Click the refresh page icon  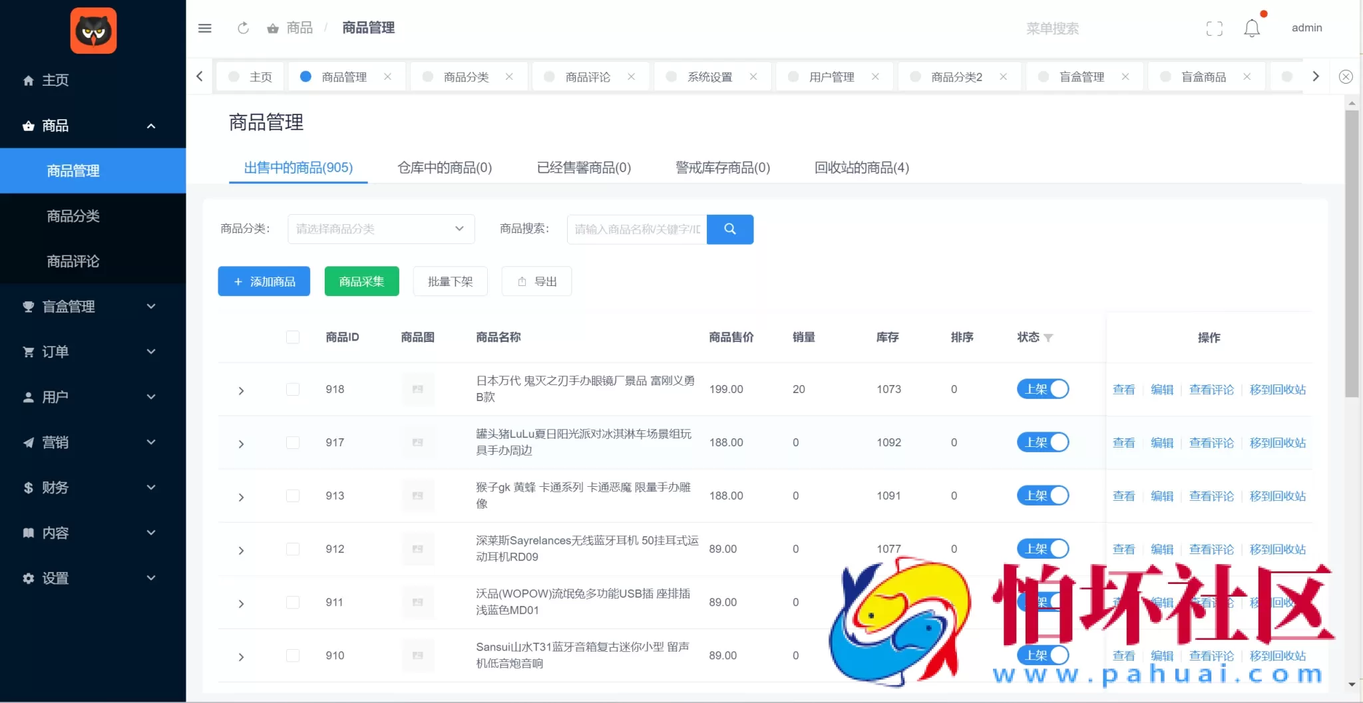(x=243, y=28)
